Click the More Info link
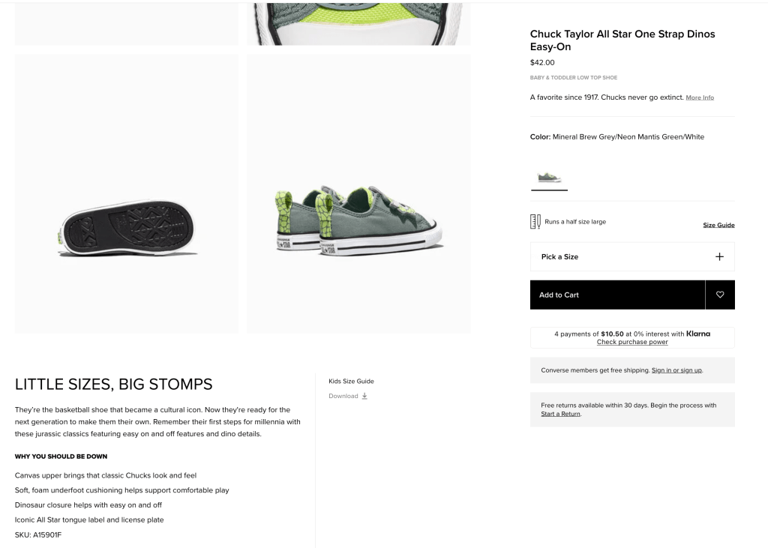Viewport: 768px width, 548px height. (700, 97)
